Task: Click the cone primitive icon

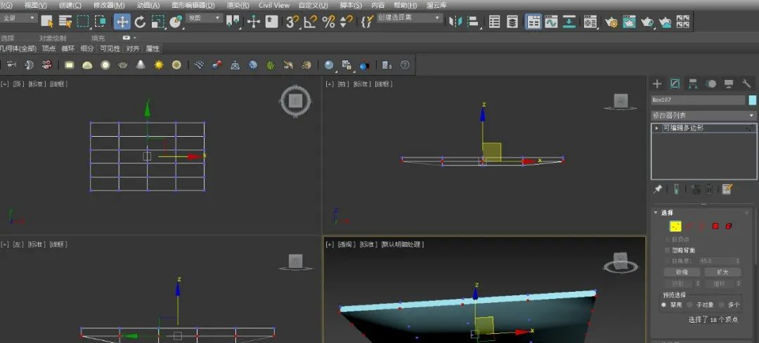Action: pyautogui.click(x=141, y=65)
